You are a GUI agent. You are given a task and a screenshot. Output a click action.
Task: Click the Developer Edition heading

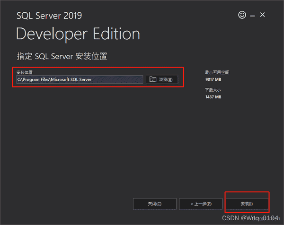(78, 34)
